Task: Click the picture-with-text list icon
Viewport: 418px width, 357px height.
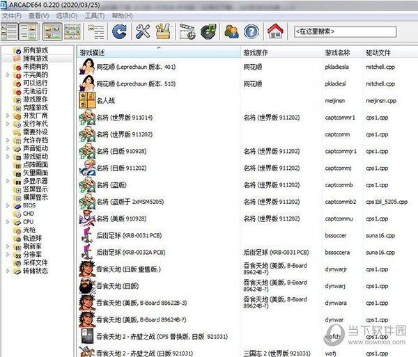Action: point(96,32)
